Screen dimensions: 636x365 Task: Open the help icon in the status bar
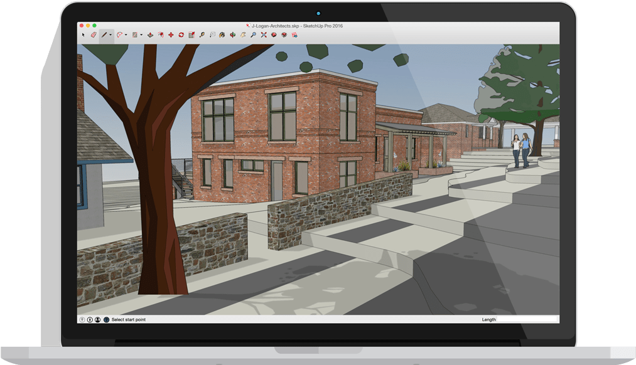click(106, 319)
